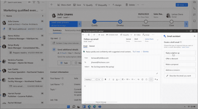
Task: Tick the Send additional task checkbox under Julia Linares
Action: pyautogui.click(x=10, y=29)
